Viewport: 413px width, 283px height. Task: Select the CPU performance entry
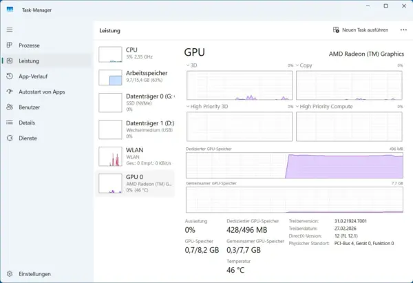(x=135, y=54)
